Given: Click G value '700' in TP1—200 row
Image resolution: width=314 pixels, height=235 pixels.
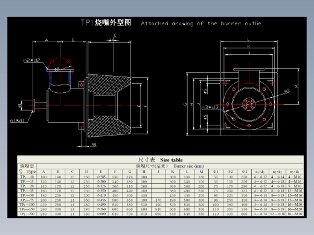Looking at the screenshot, I should click(x=130, y=214).
